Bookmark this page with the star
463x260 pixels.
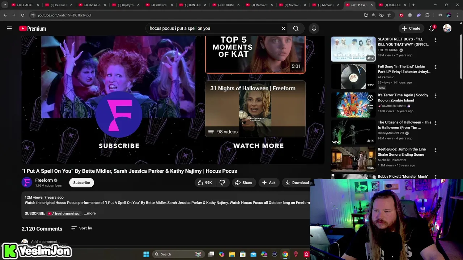[389, 15]
